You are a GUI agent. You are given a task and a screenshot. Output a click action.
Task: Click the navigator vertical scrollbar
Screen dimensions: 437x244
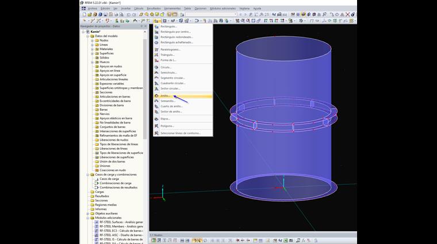[x=145, y=89]
